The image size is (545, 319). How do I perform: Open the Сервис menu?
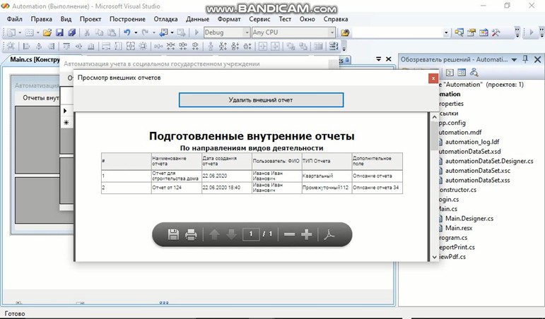[259, 19]
